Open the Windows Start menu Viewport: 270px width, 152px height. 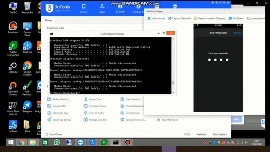[x=11, y=142]
